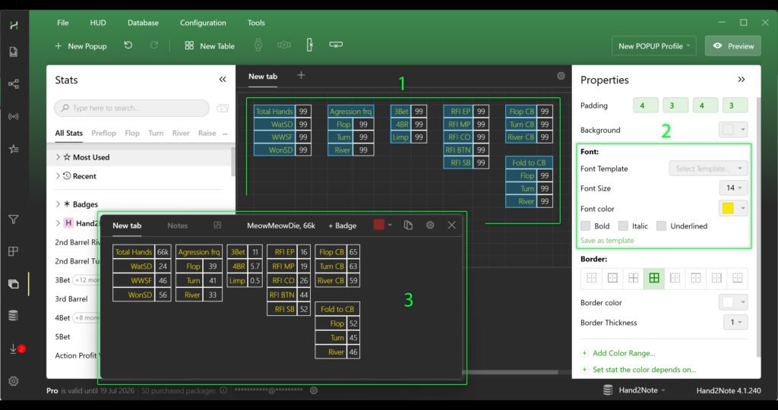Screen dimensions: 778x410
Task: Click the add new tab plus icon
Action: (301, 75)
